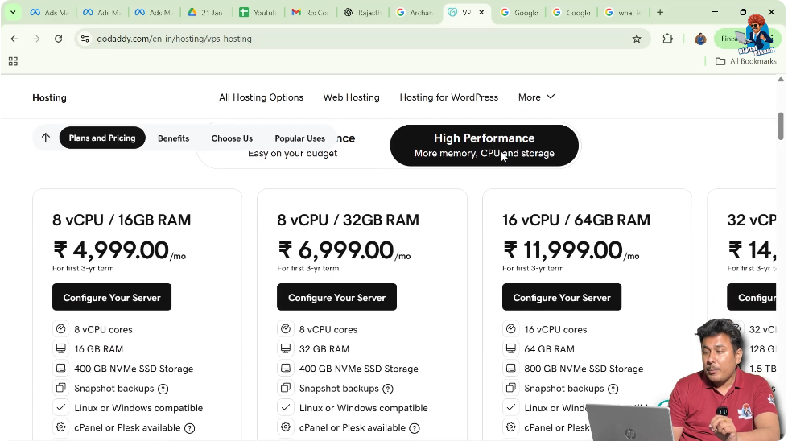The image size is (788, 441).
Task: Switch to the Gmail Re: Con tab
Action: pos(310,13)
